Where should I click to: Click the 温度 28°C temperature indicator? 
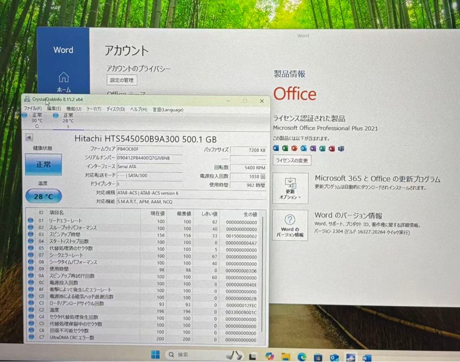pos(43,196)
